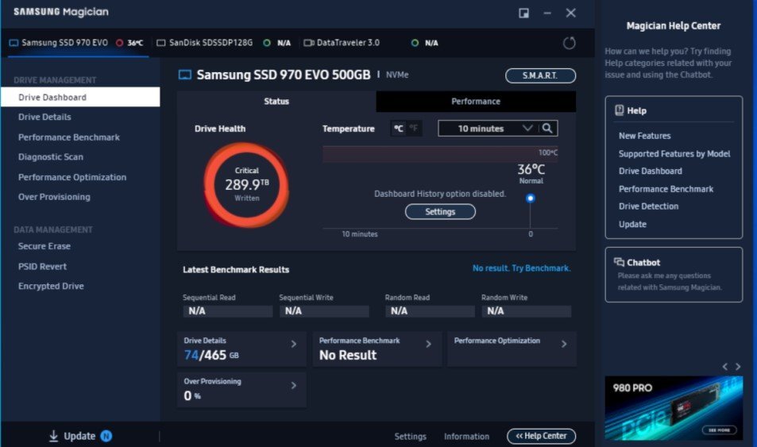The height and width of the screenshot is (447, 757).
Task: Click the DataTraveler 3.0 USB icon
Action: point(308,43)
